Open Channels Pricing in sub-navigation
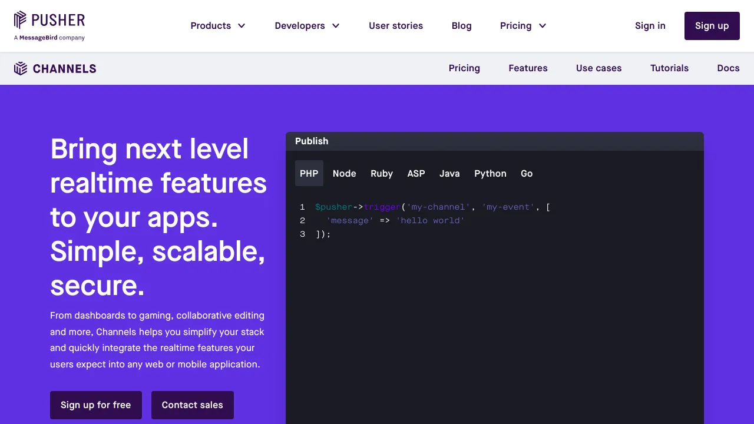754x424 pixels. (x=464, y=68)
